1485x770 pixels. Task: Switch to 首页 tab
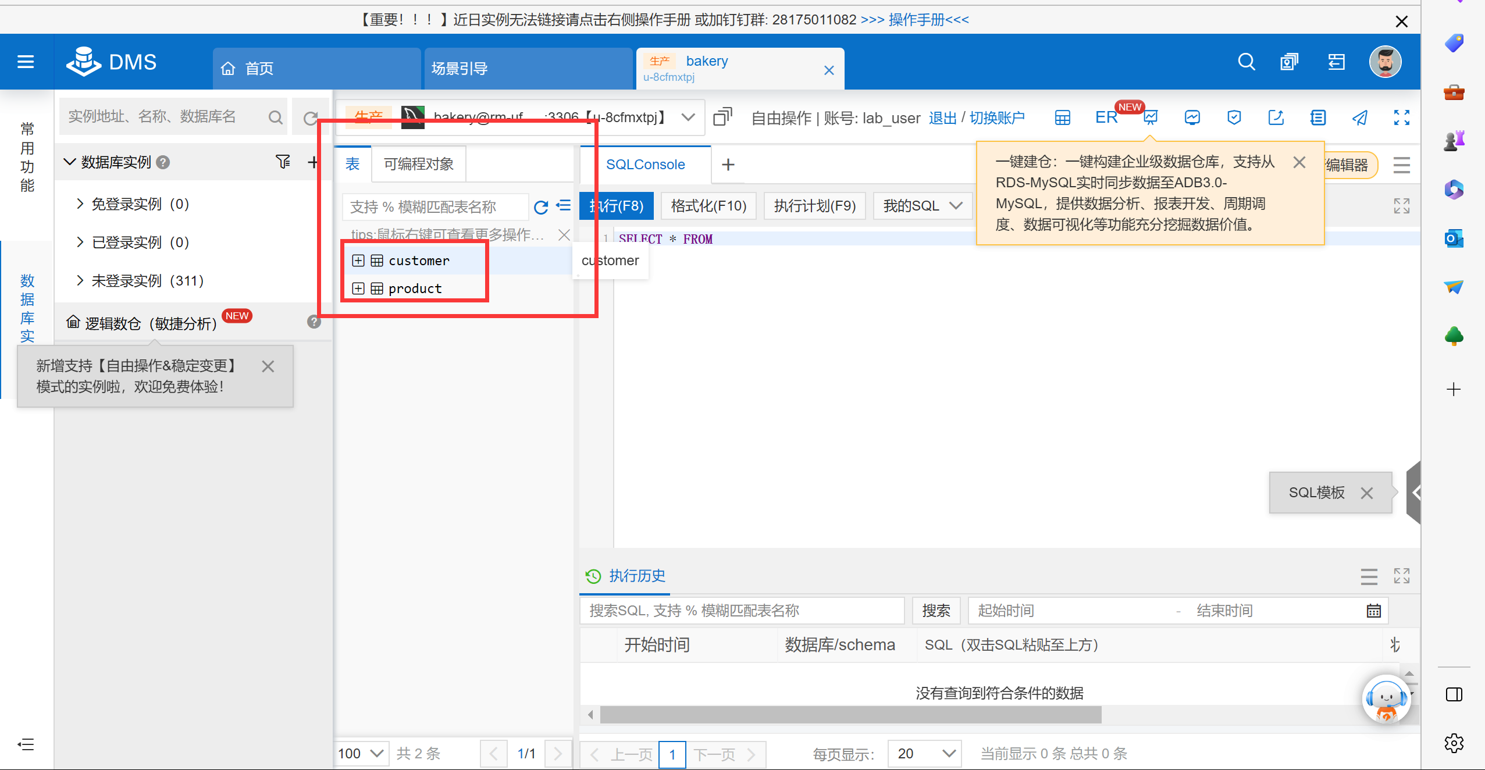(x=316, y=69)
